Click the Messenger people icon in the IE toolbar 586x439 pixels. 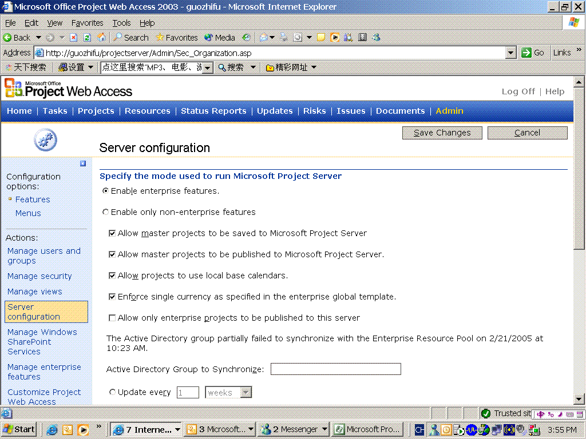[376, 37]
